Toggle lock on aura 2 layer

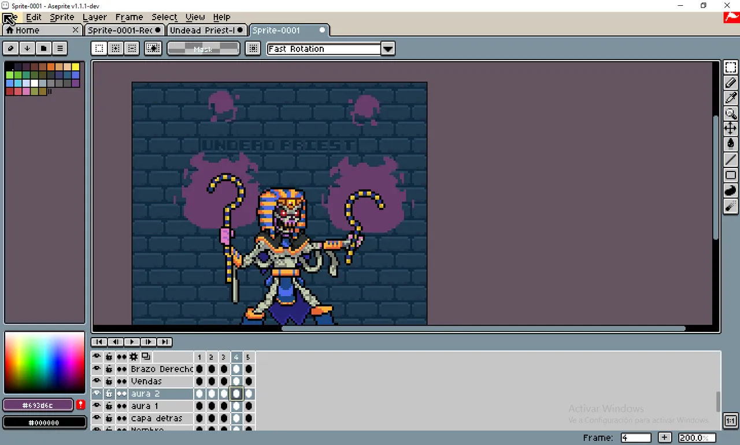coord(109,394)
